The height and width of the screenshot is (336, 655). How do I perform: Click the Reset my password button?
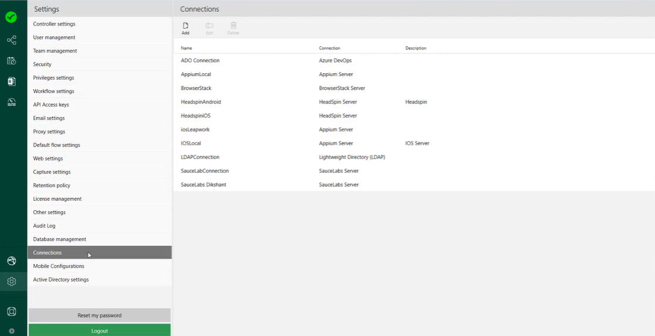pyautogui.click(x=100, y=316)
